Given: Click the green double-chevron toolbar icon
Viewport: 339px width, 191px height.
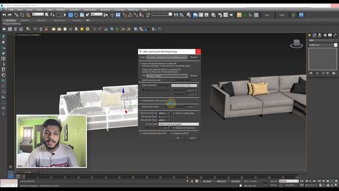Looking at the screenshot, I should click(293, 15).
